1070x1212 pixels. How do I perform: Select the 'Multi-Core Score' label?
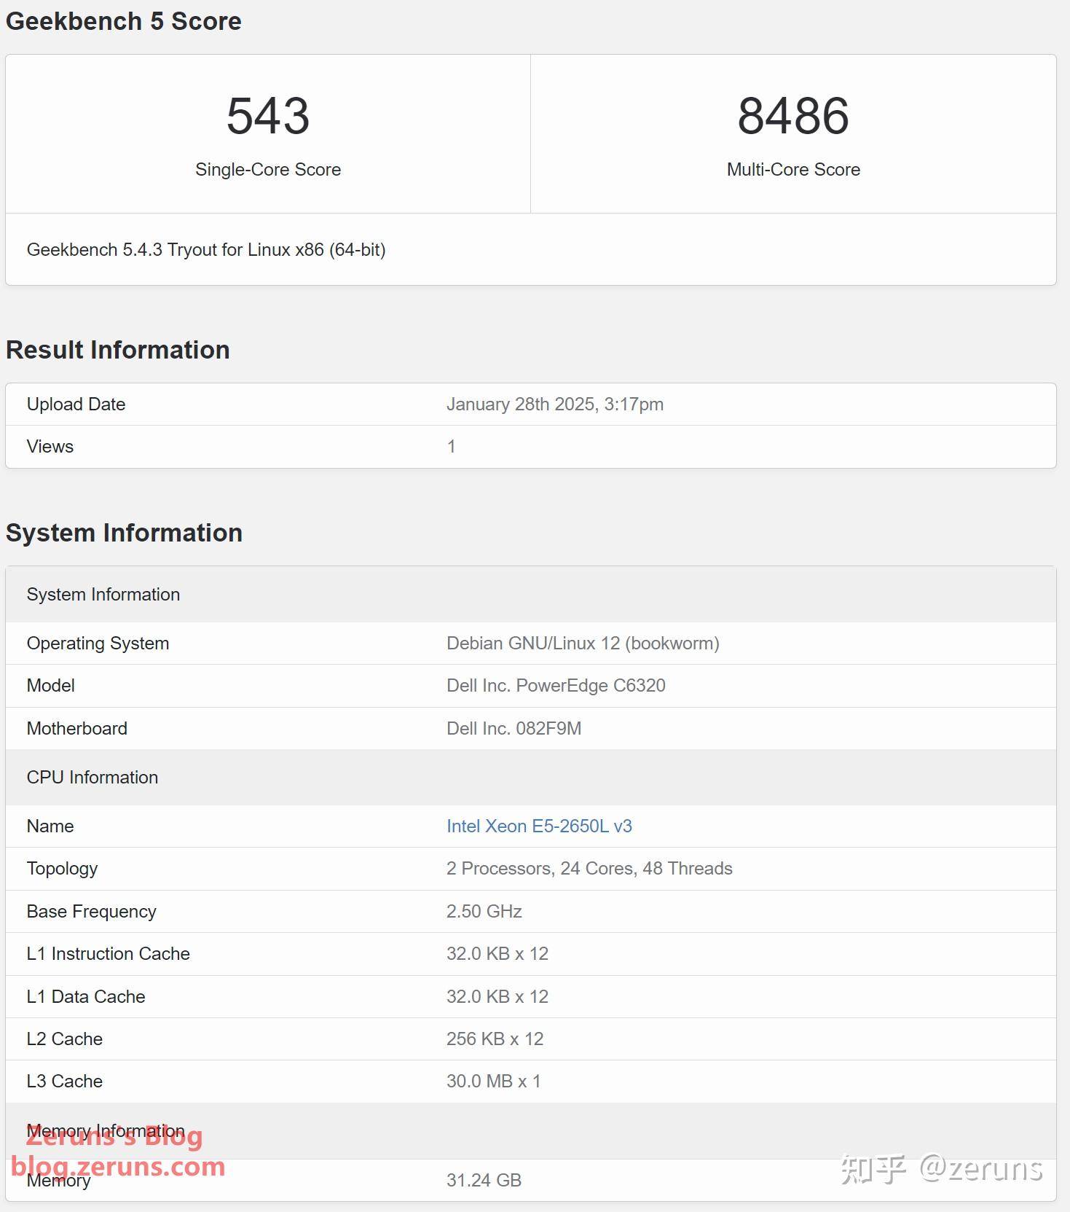click(x=793, y=170)
